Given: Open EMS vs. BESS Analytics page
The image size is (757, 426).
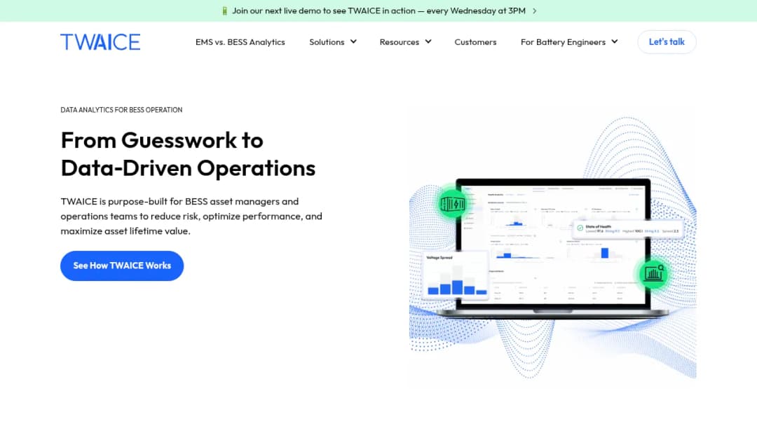Looking at the screenshot, I should pyautogui.click(x=240, y=42).
